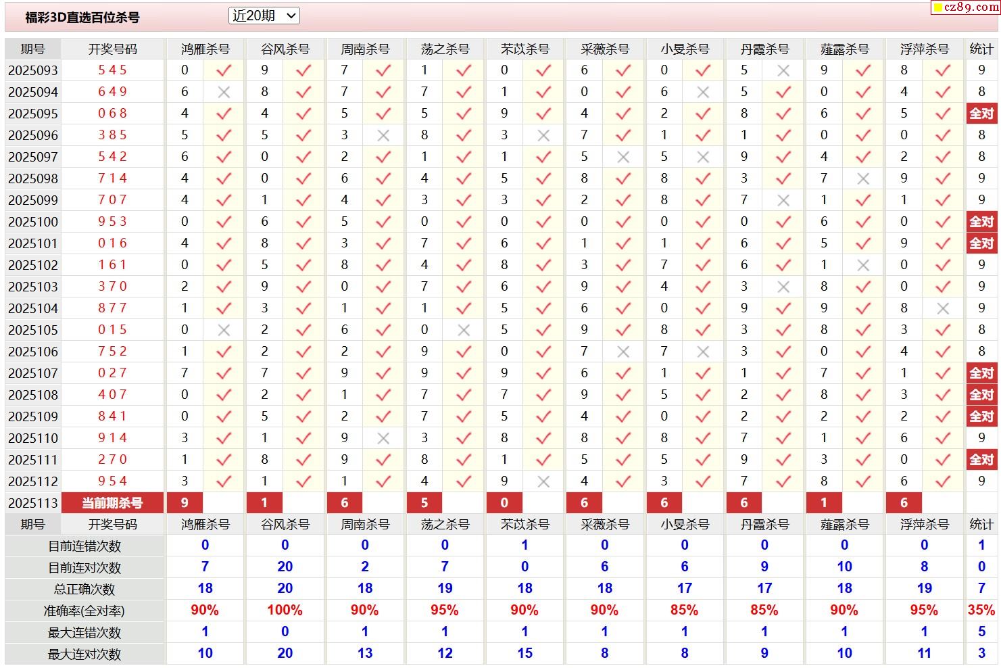Viewport: 1001px width, 668px height.
Task: Click the cross mark for 丹霞杀号 in row 2025099
Action: 783,200
